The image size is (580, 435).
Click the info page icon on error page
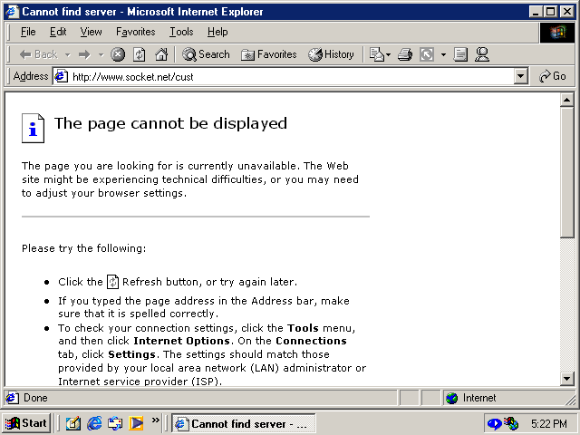(x=33, y=128)
